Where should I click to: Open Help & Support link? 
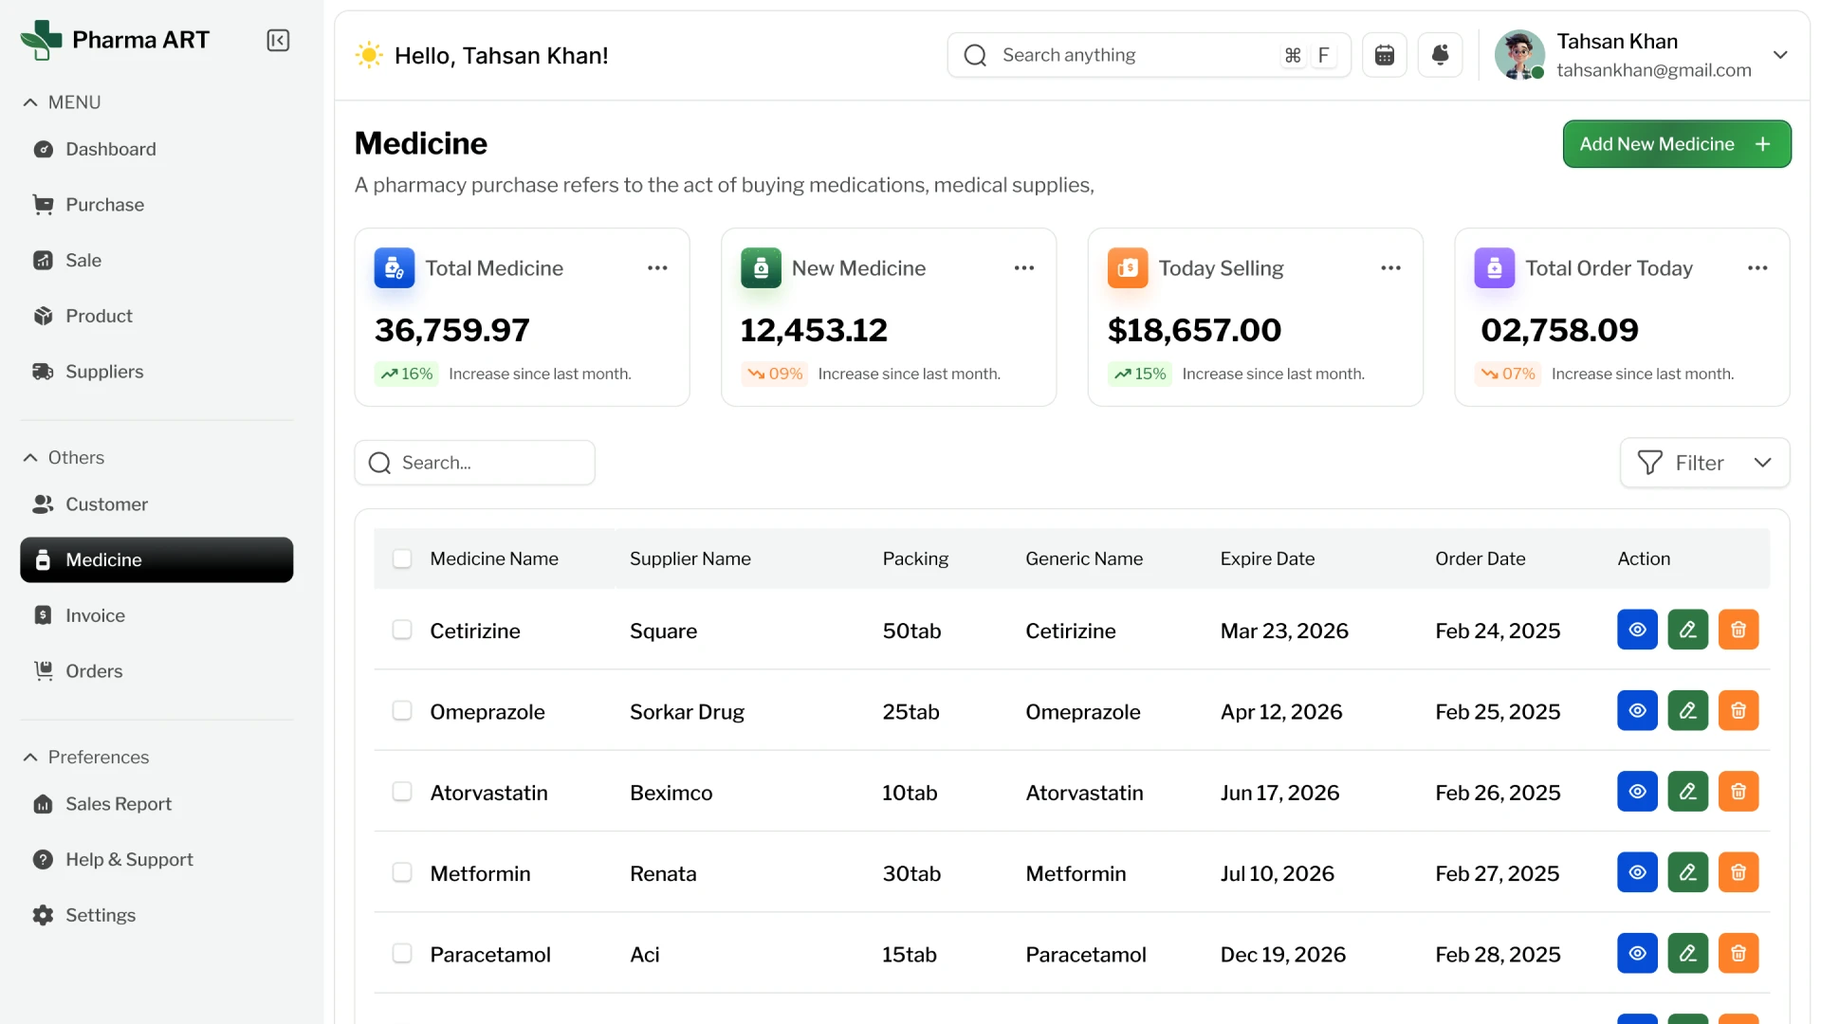coord(129,859)
